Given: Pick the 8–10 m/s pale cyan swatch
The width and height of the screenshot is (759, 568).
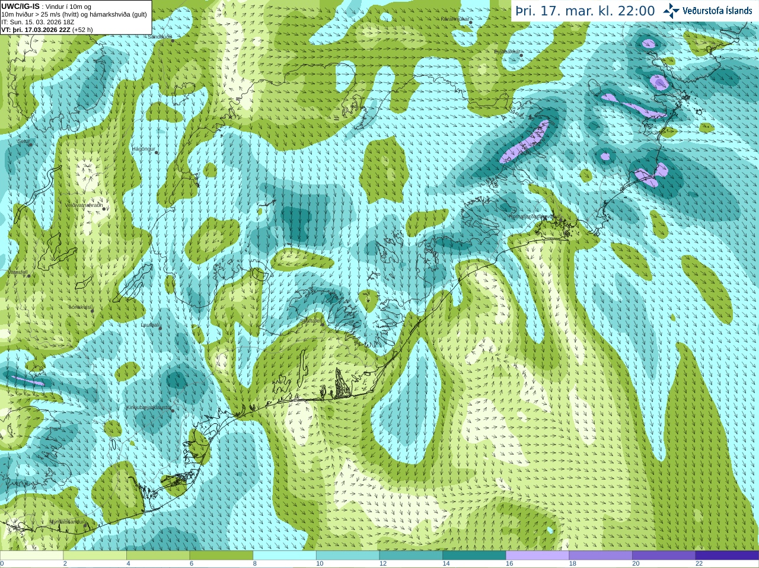Looking at the screenshot, I should coord(285,556).
